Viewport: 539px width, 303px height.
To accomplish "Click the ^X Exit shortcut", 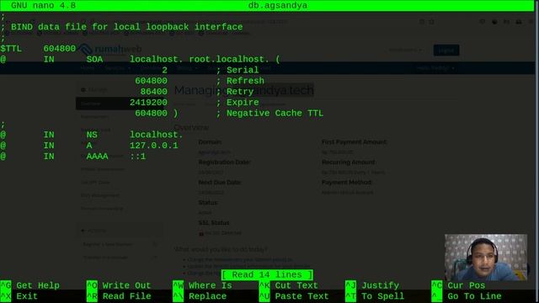I will tap(19, 296).
